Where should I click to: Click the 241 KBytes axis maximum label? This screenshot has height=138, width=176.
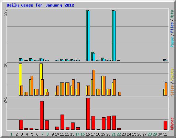click(x=5, y=100)
